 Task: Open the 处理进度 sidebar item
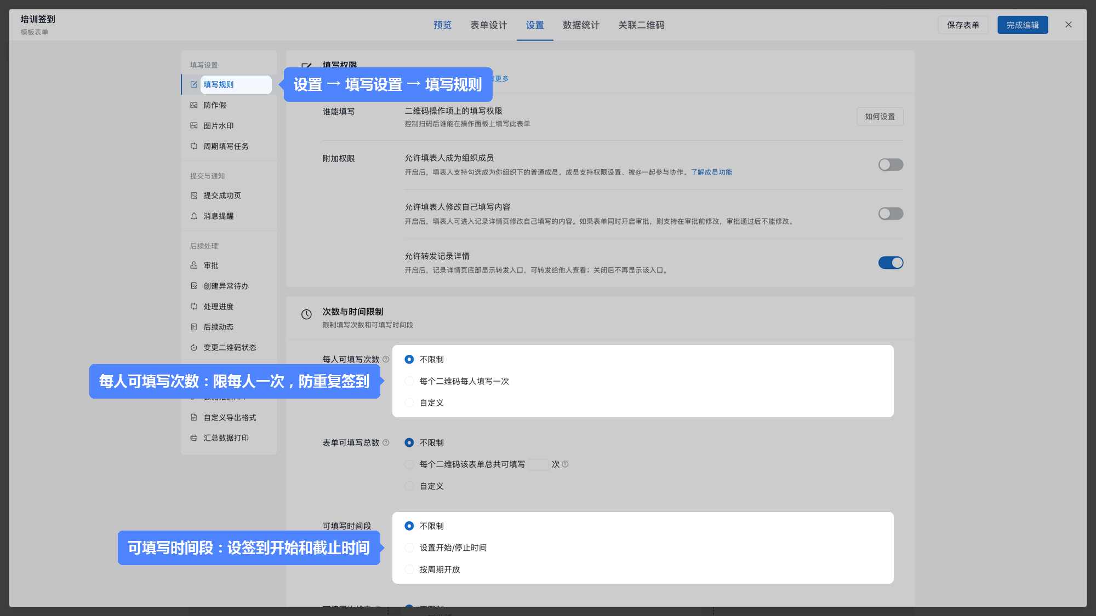coord(229,307)
